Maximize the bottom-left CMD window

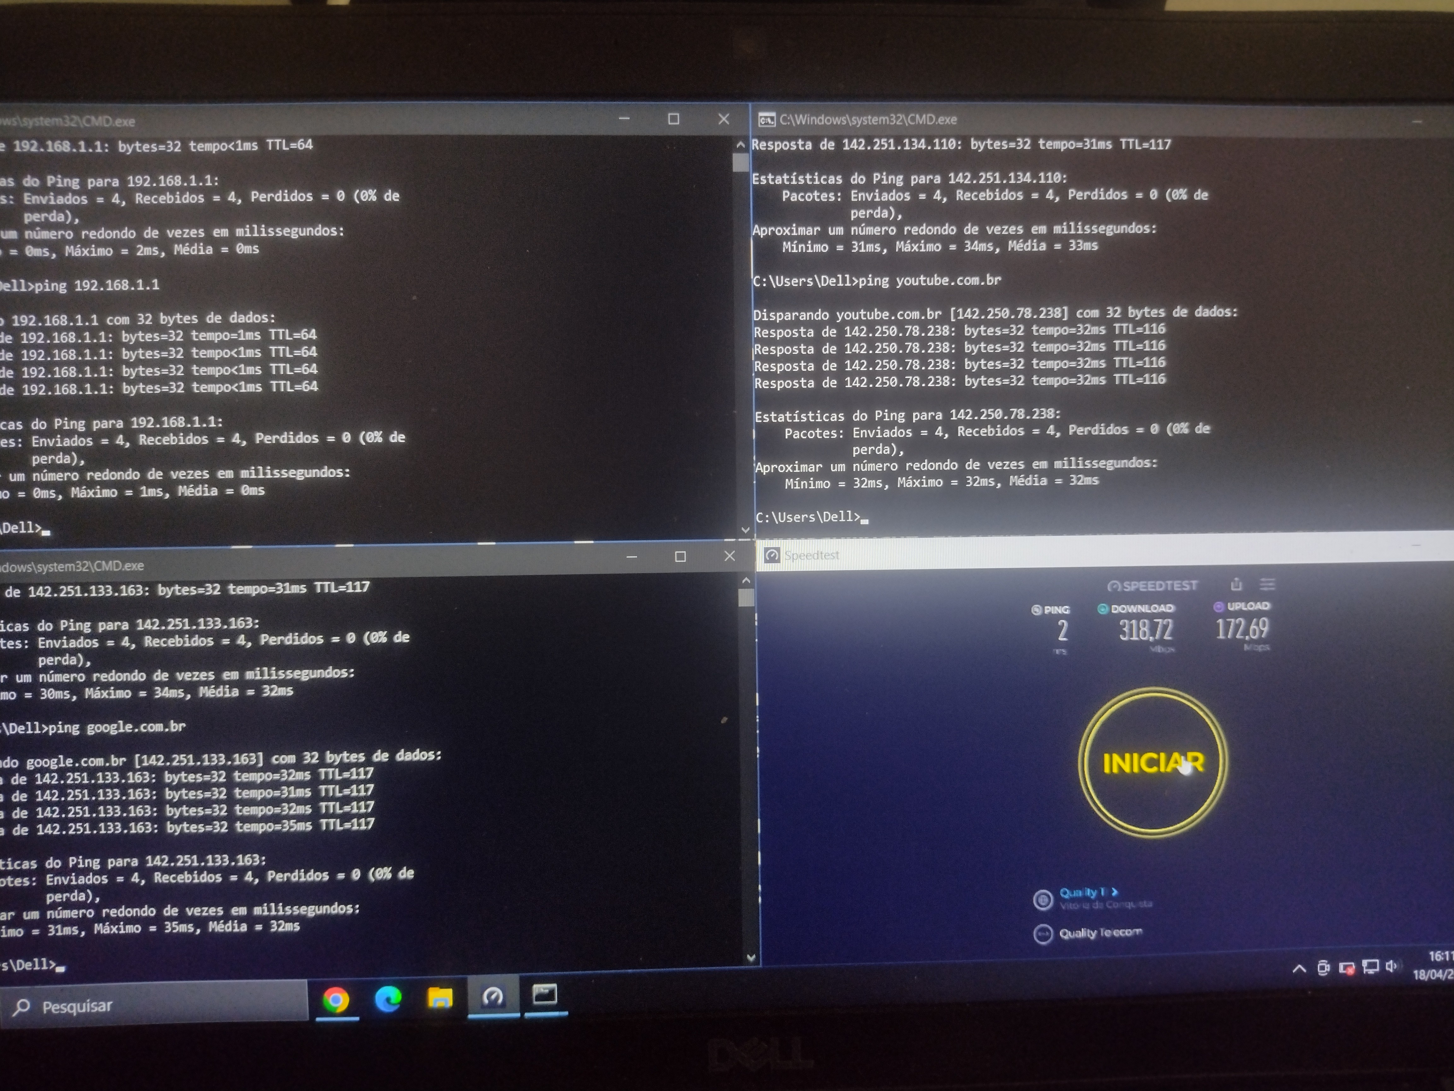pos(680,556)
